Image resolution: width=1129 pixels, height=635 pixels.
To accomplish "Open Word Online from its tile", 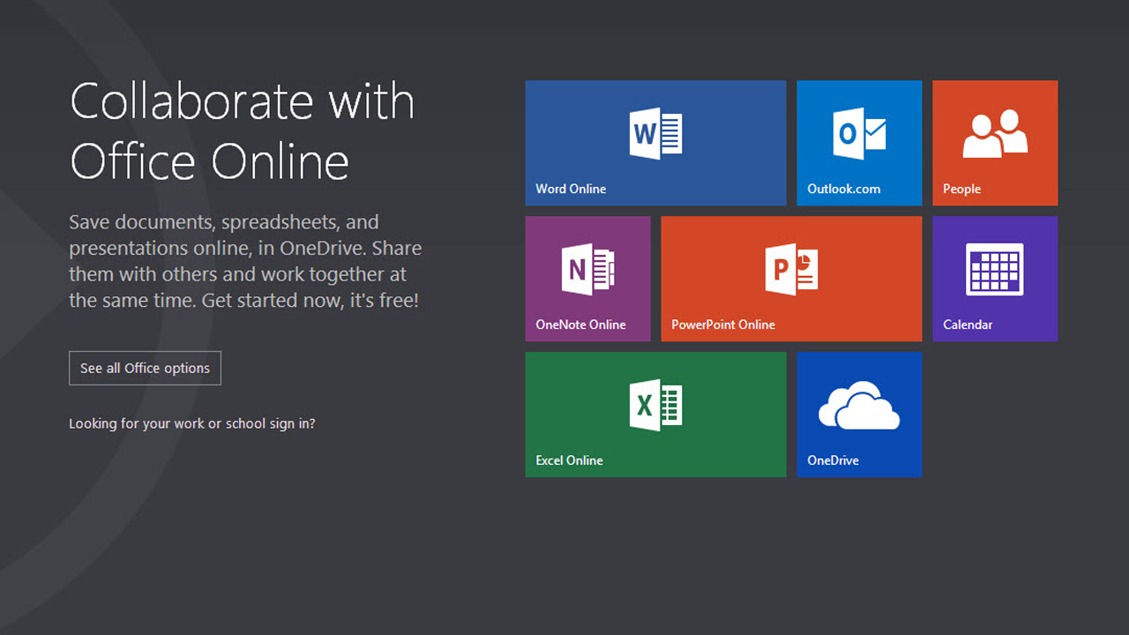I will 655,142.
